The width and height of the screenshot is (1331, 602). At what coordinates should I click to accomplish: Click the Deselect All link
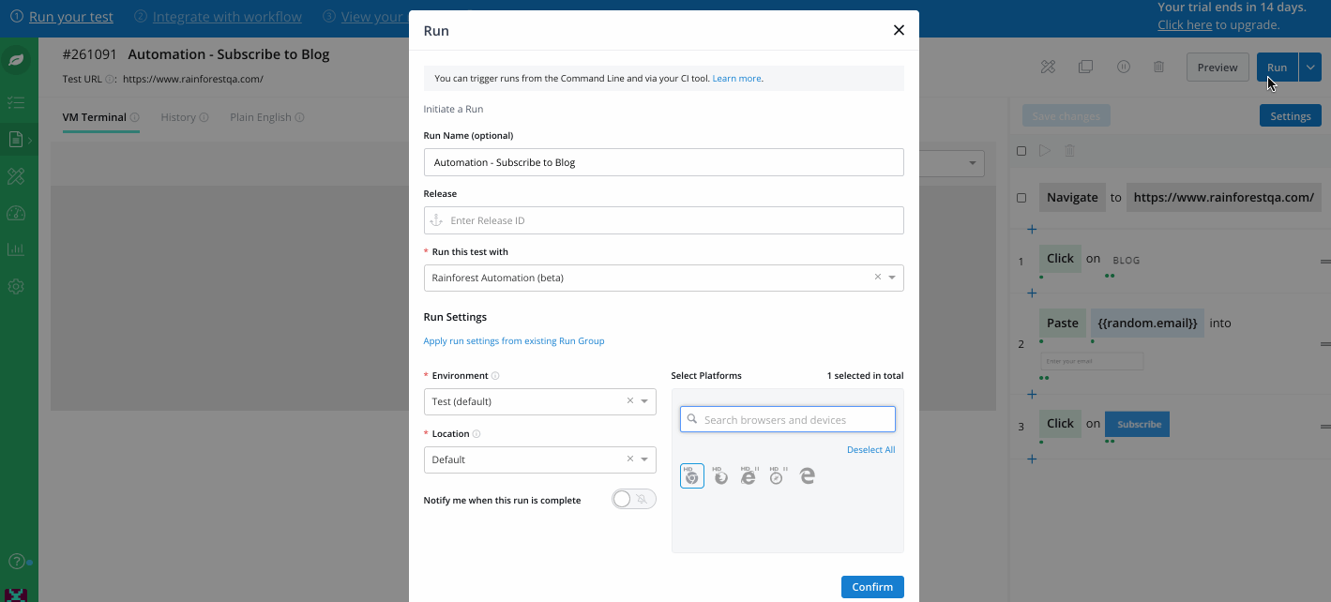point(870,450)
